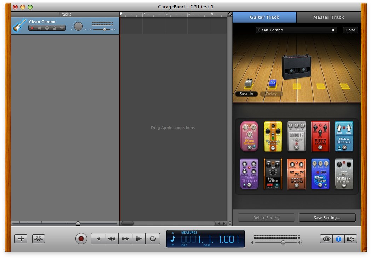Click the amplifier on the stage

click(297, 67)
